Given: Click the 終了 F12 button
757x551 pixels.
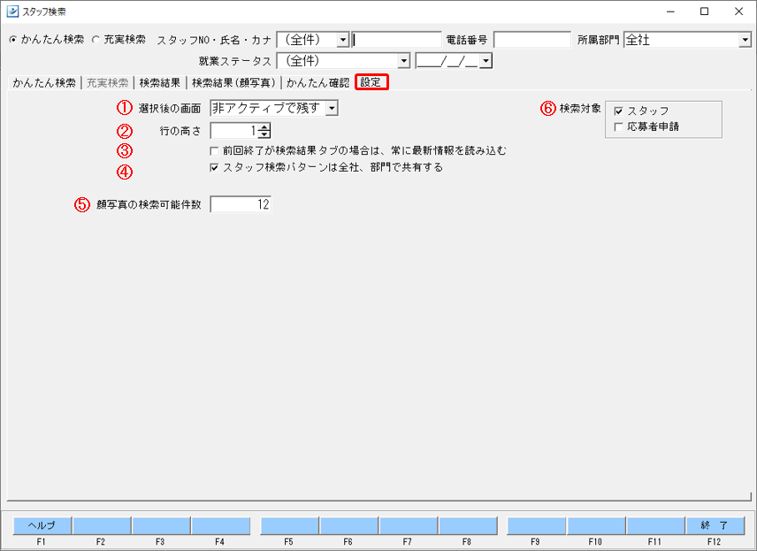Looking at the screenshot, I should [x=715, y=525].
